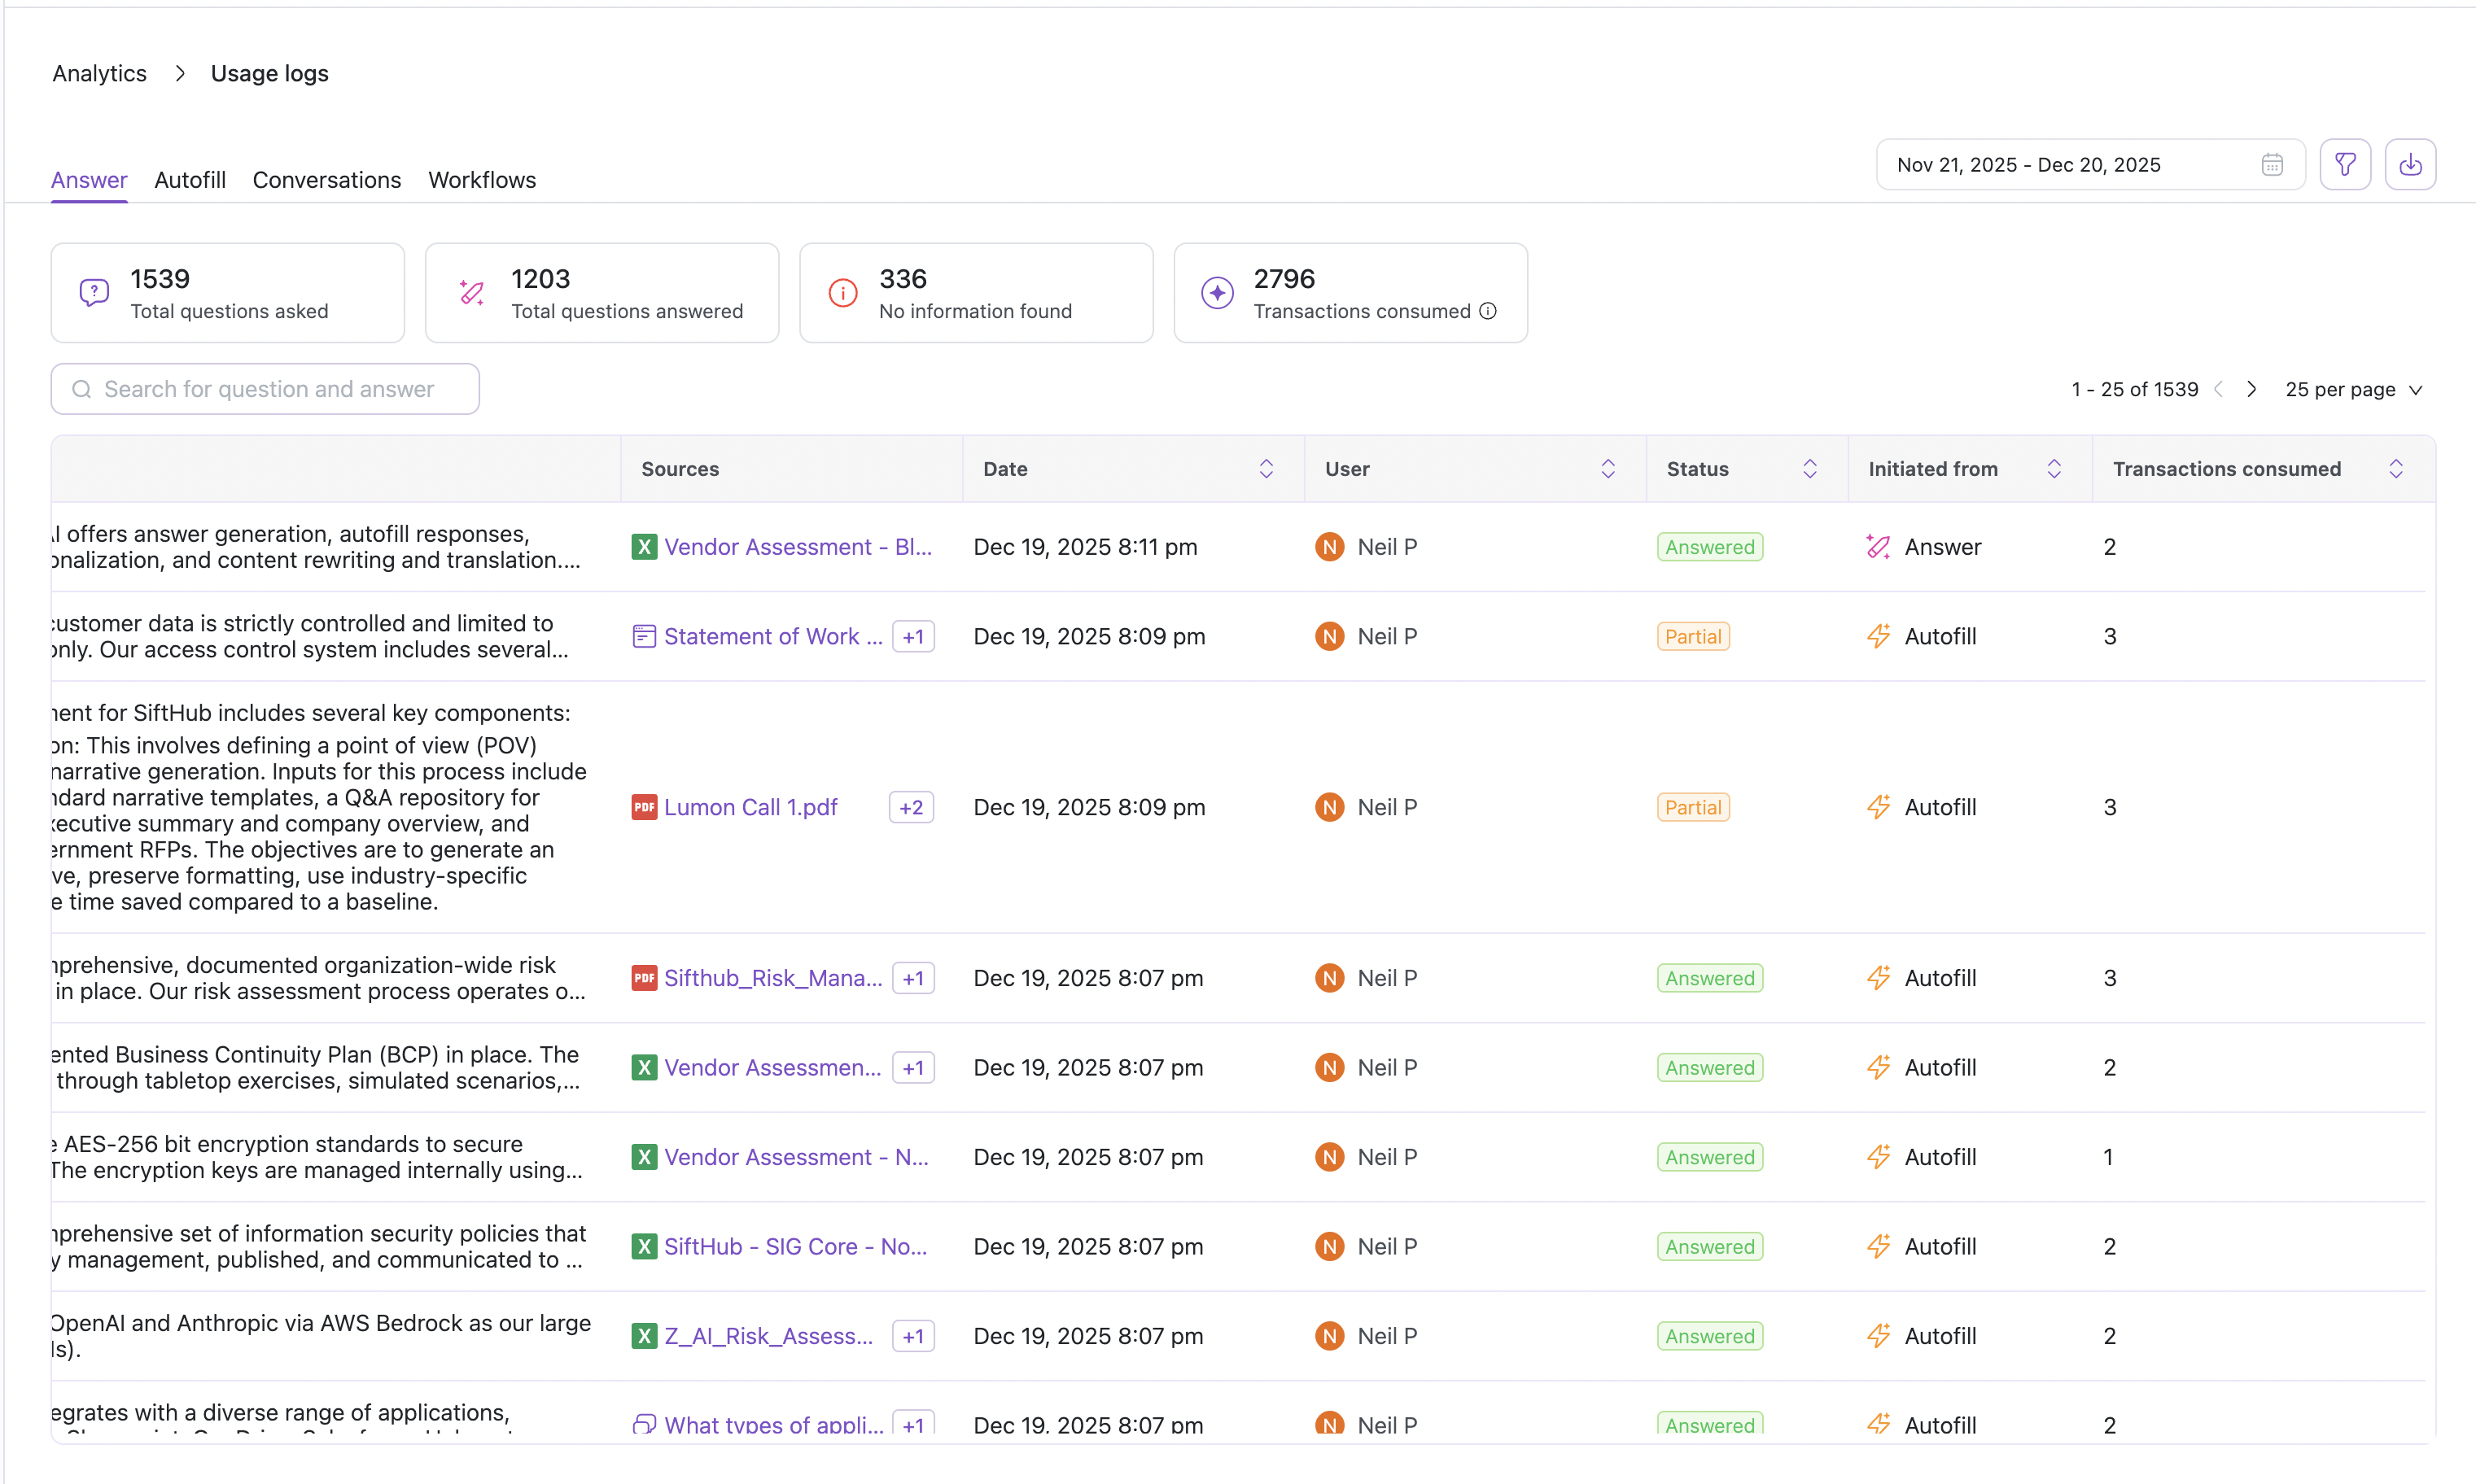
Task: Click the total questions asked icon
Action: click(x=94, y=292)
